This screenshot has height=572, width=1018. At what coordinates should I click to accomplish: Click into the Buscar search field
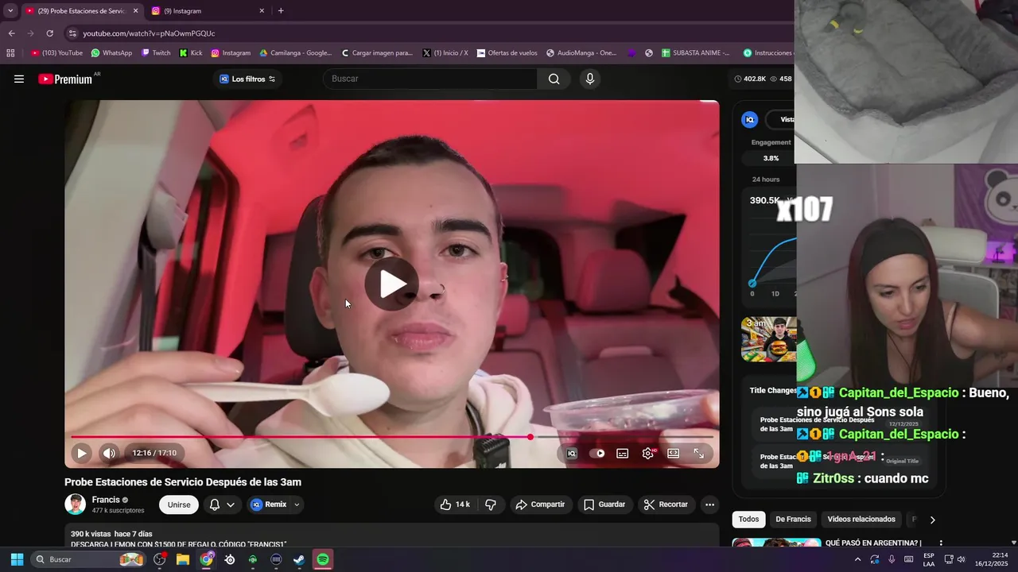click(429, 79)
